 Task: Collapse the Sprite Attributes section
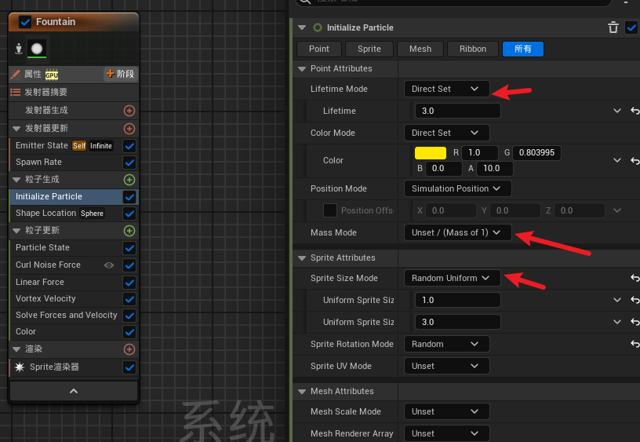pos(302,258)
